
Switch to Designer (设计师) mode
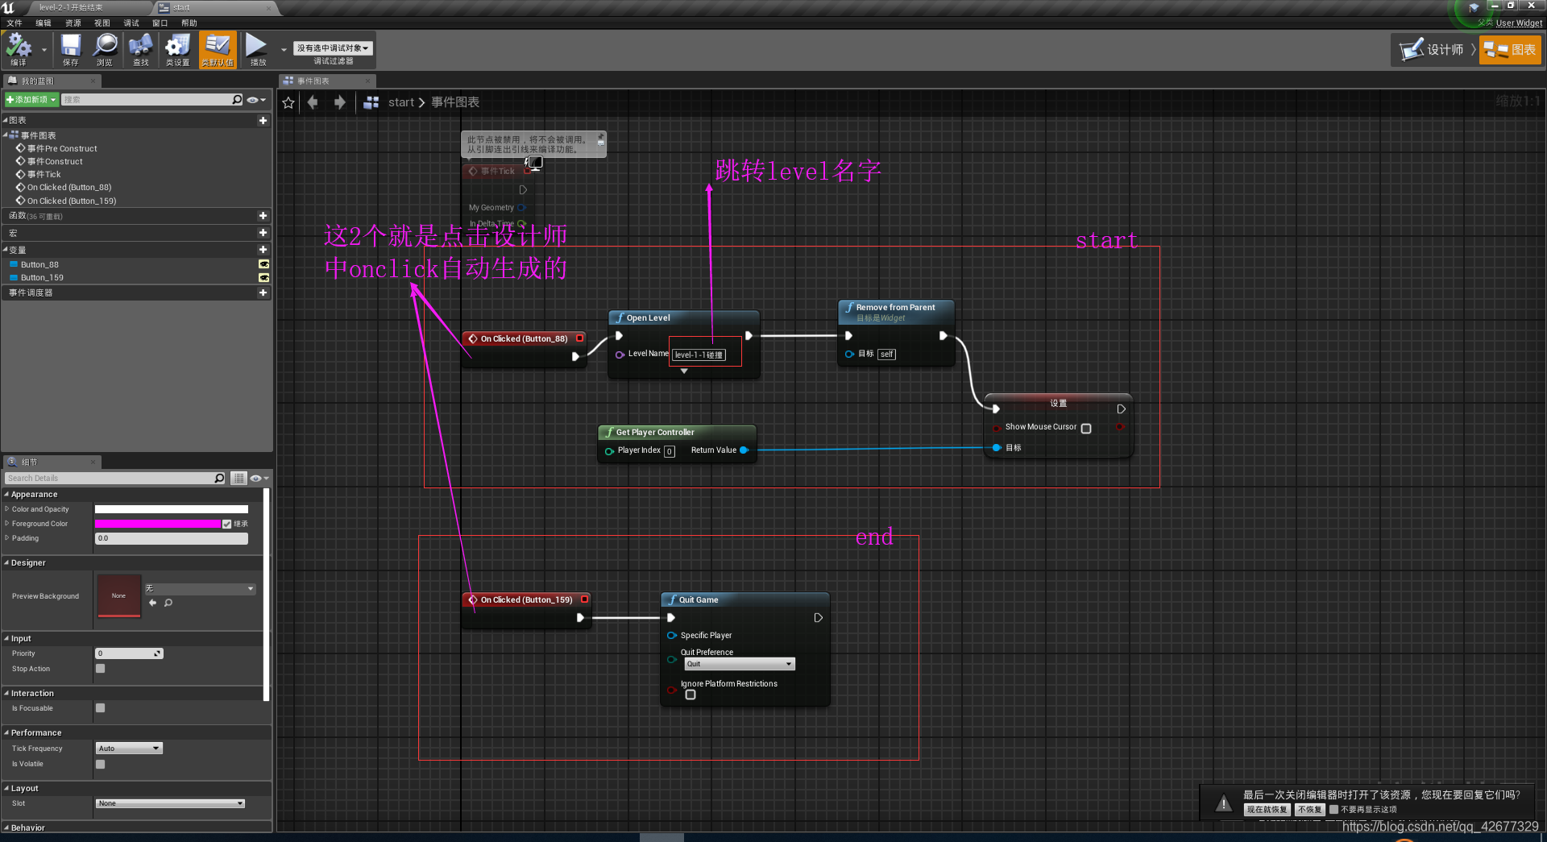[x=1433, y=50]
